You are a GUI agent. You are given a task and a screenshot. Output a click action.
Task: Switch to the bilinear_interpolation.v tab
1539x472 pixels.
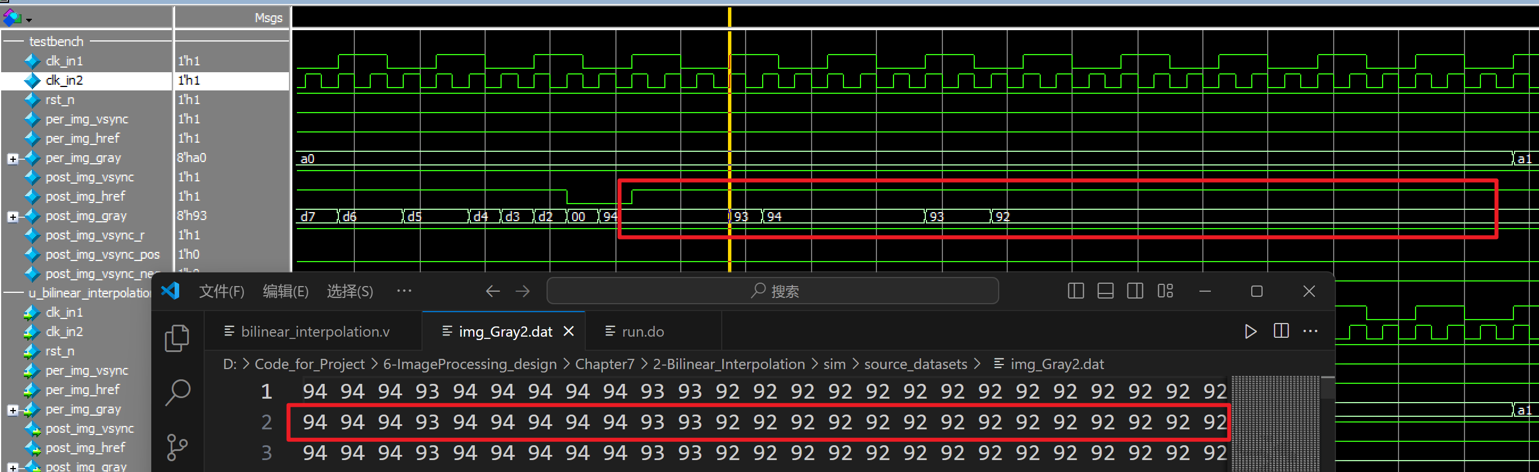pos(315,332)
